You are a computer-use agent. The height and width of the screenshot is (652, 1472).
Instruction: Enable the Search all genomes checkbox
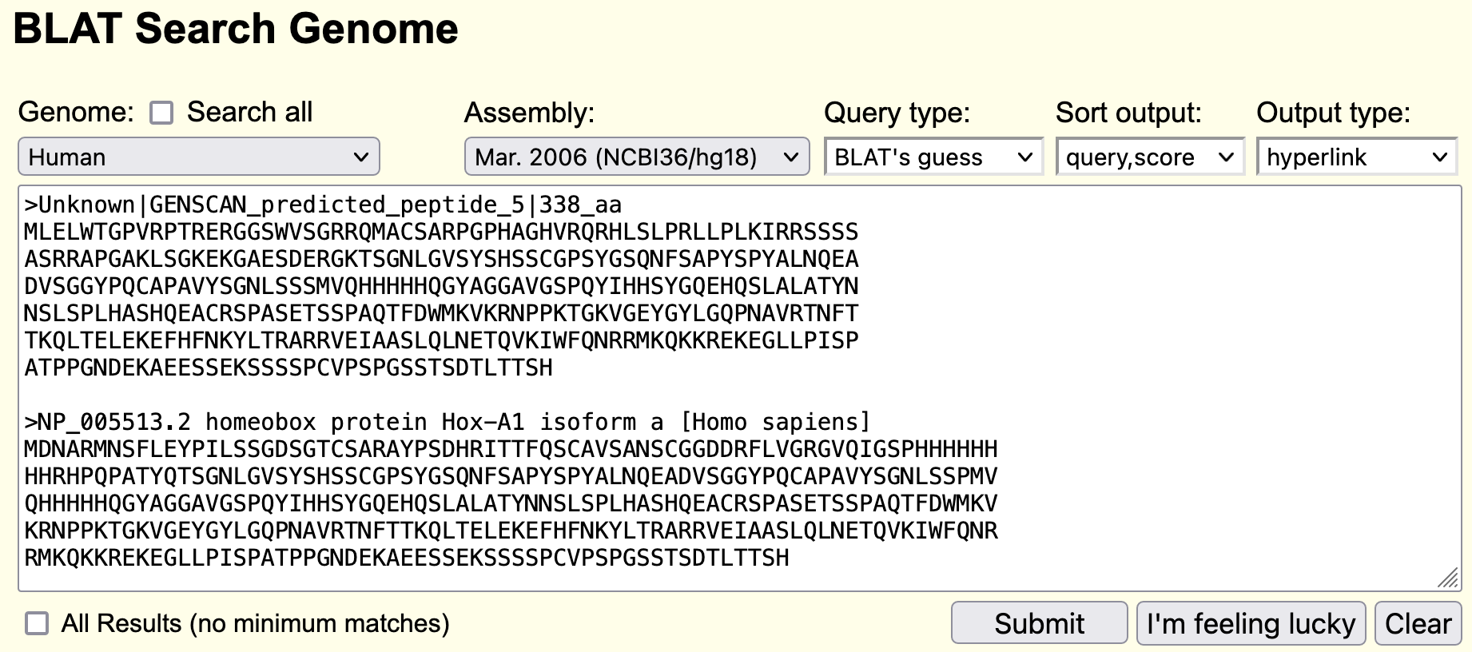coord(161,113)
